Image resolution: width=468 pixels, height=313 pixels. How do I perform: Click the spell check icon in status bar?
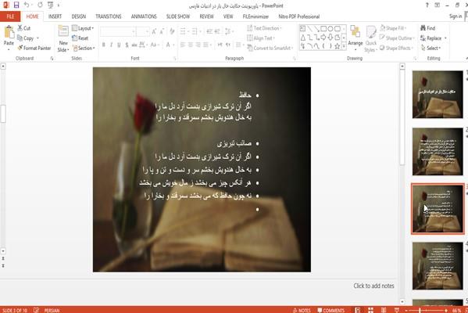36,310
